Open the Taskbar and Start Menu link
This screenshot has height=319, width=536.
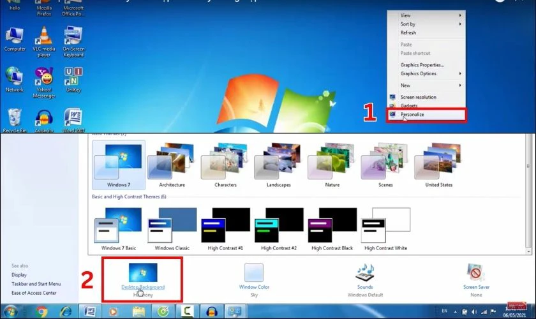coord(36,284)
